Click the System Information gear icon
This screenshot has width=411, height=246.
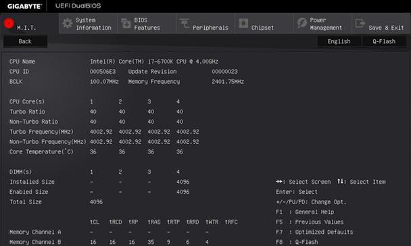[x=68, y=24]
